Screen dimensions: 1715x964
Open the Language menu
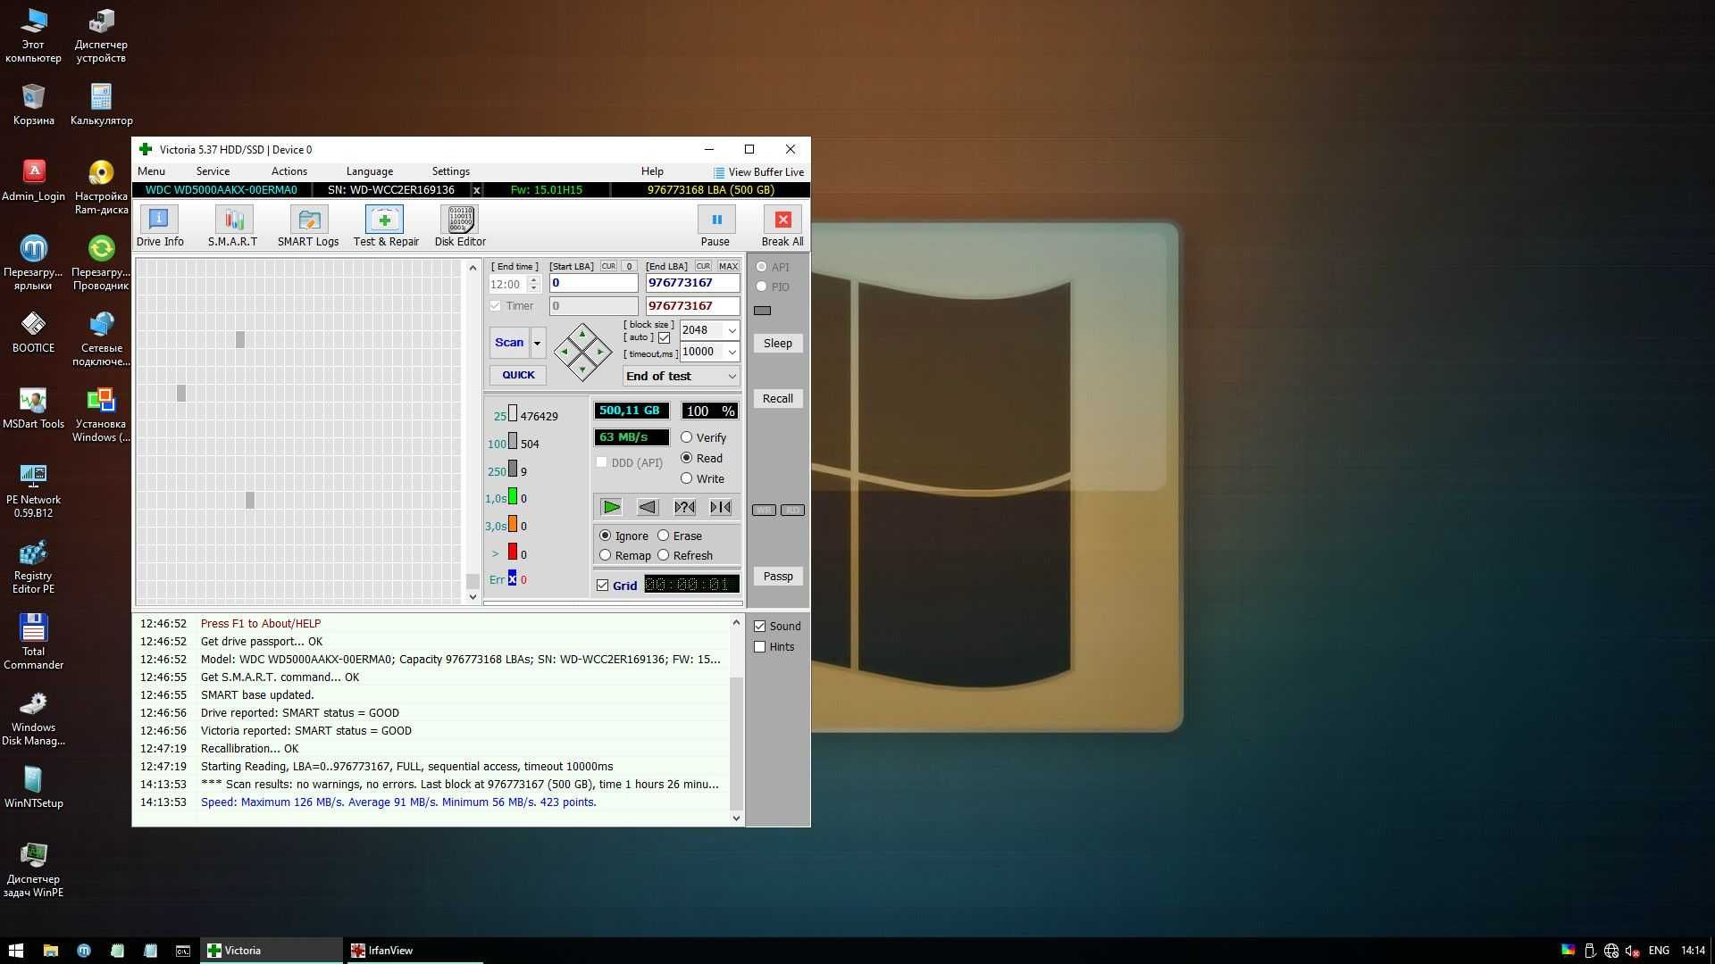click(x=369, y=171)
